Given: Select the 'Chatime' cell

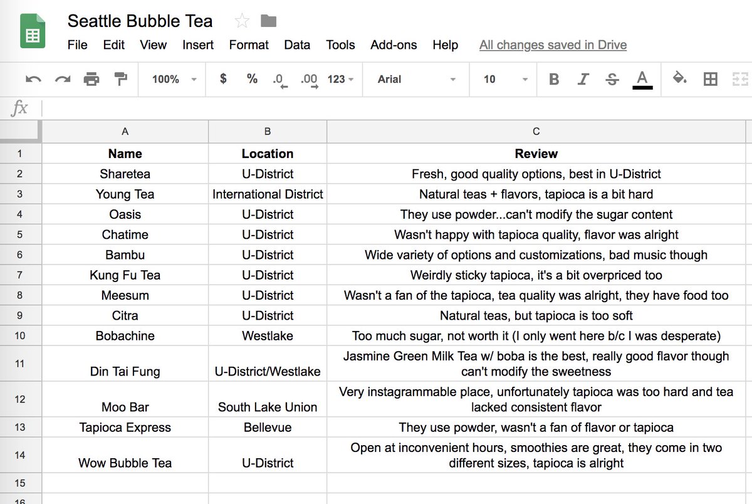Looking at the screenshot, I should (x=125, y=234).
